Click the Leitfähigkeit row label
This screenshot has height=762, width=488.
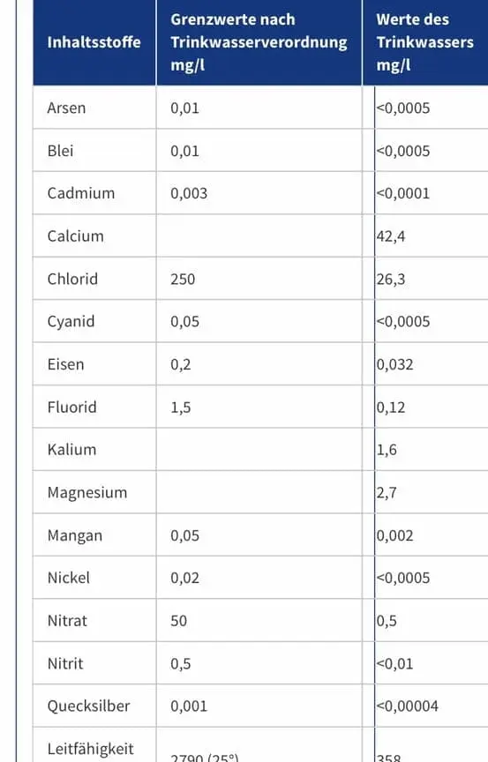(x=90, y=749)
